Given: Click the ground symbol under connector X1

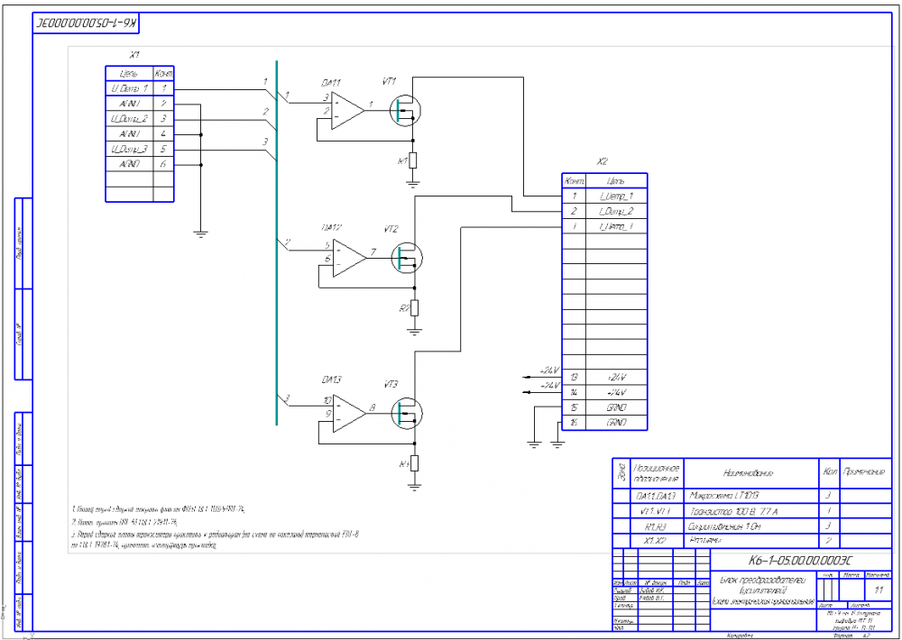Looking at the screenshot, I should pos(201,234).
